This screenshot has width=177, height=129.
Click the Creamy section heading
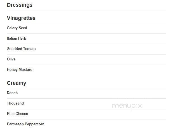point(17,83)
